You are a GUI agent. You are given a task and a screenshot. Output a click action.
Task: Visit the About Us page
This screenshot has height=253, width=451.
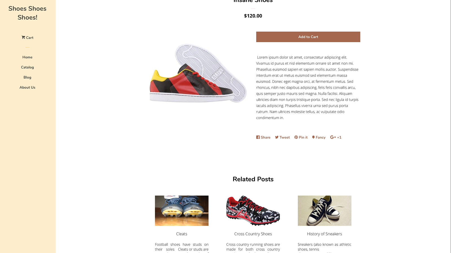click(27, 87)
